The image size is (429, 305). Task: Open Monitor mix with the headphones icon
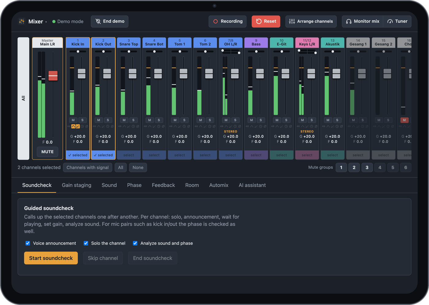(363, 21)
